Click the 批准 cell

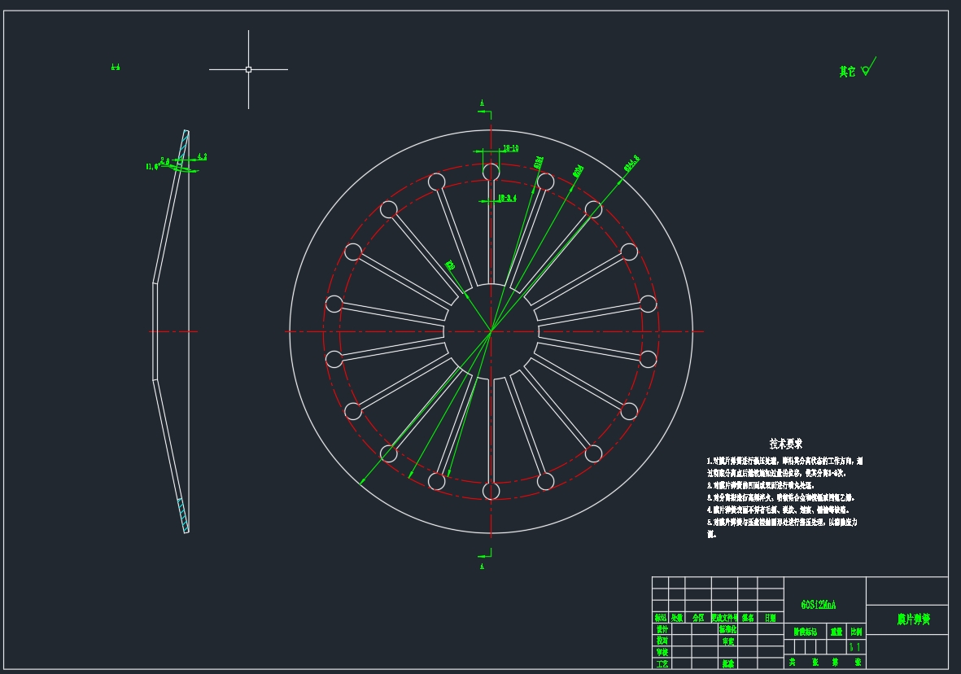point(727,663)
